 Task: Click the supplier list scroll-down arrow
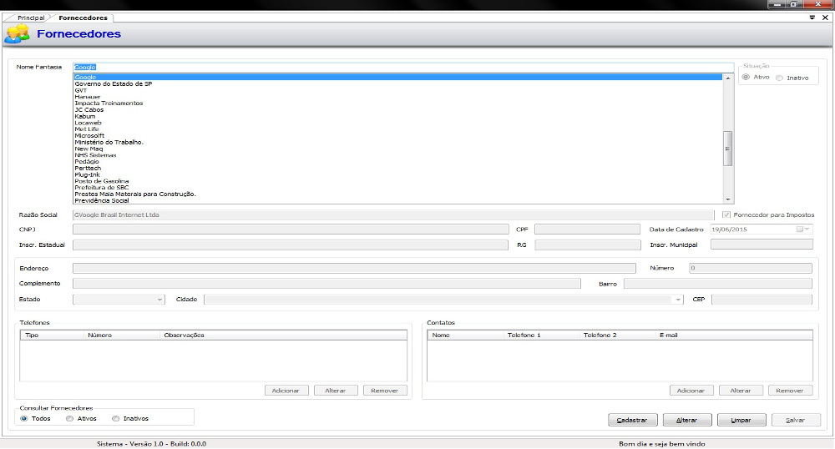point(727,199)
